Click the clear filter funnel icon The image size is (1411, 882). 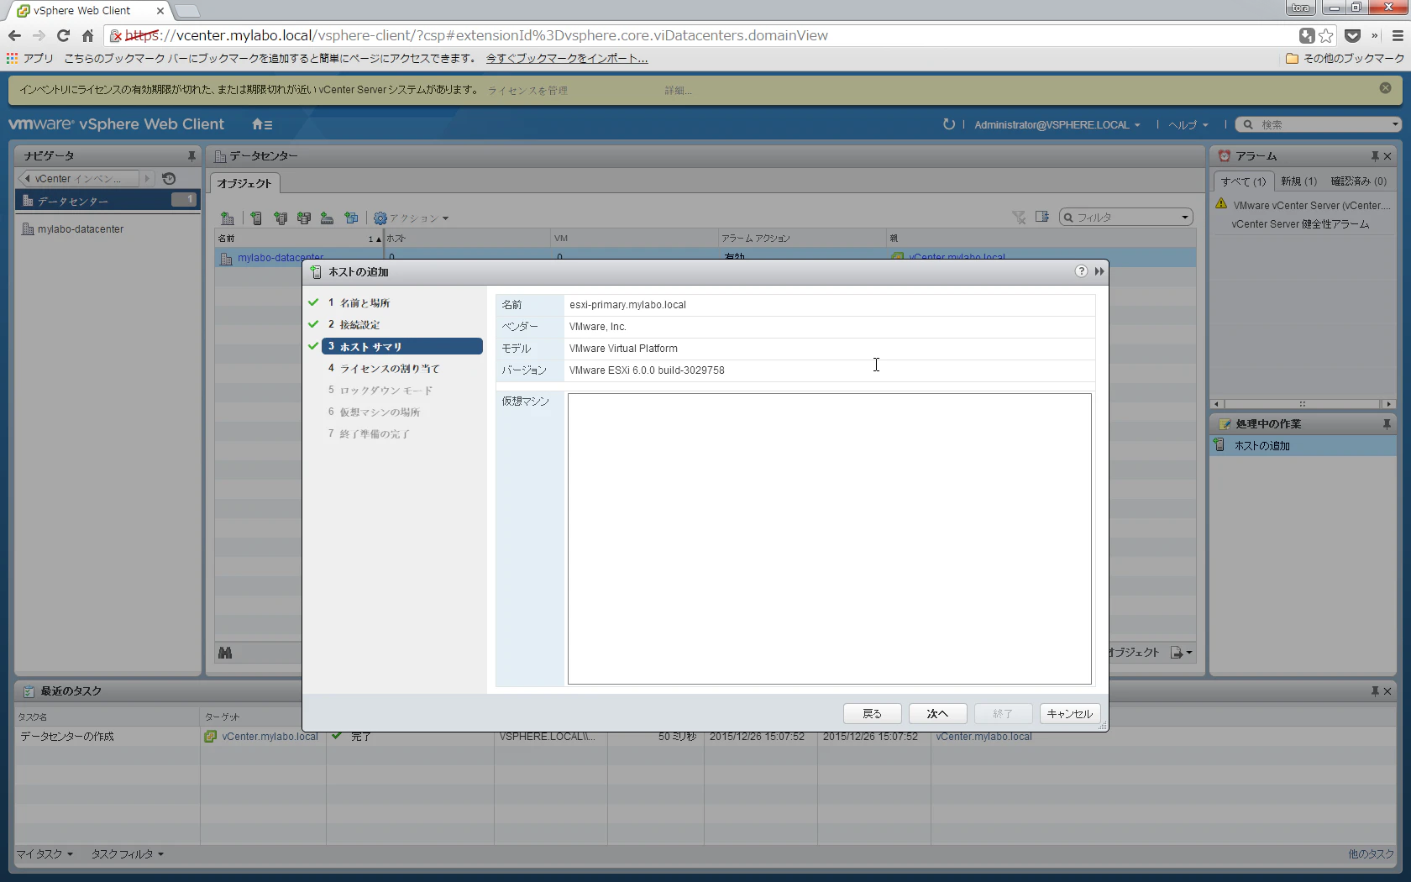click(1019, 218)
